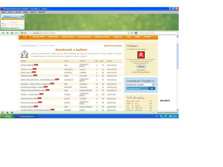This screenshot has width=223, height=167.
Task: Reload the page with the refresh icon
Action: (x=12, y=33)
